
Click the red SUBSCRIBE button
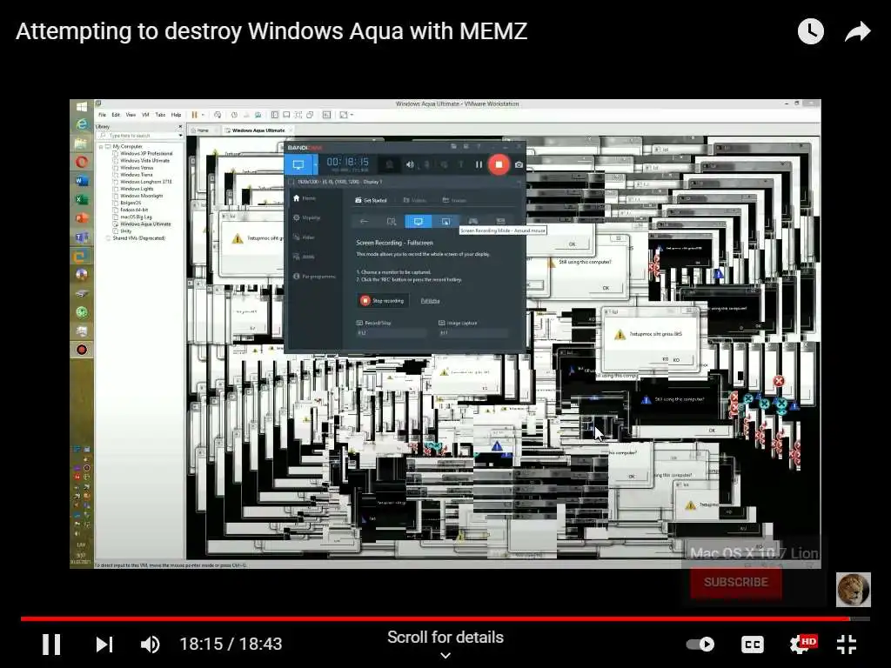(736, 582)
